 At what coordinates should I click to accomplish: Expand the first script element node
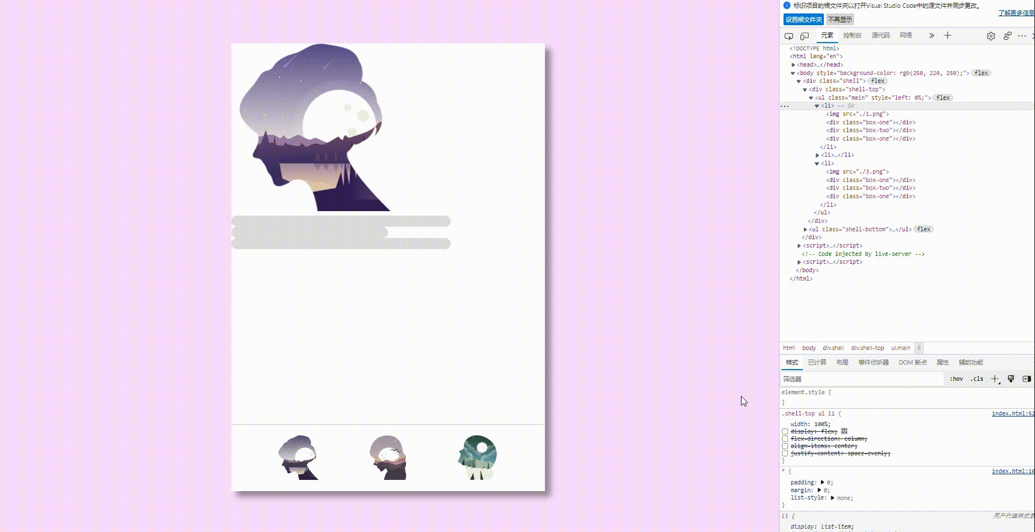click(799, 246)
